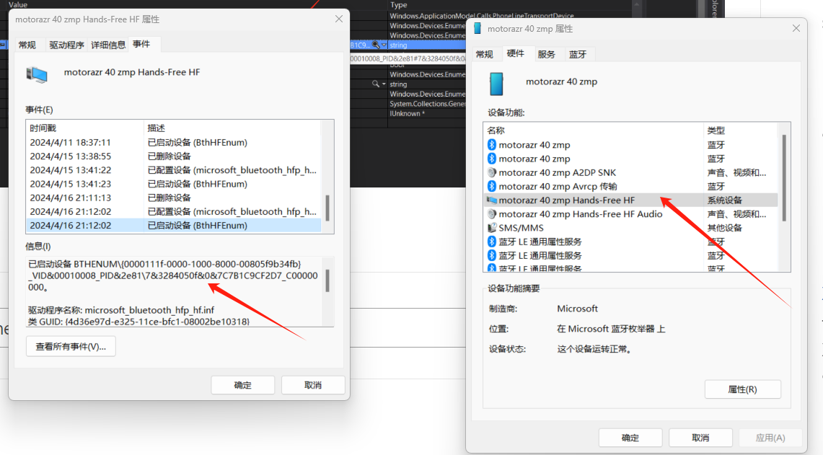
Task: Open the 驱动程序 tab
Action: pyautogui.click(x=66, y=45)
